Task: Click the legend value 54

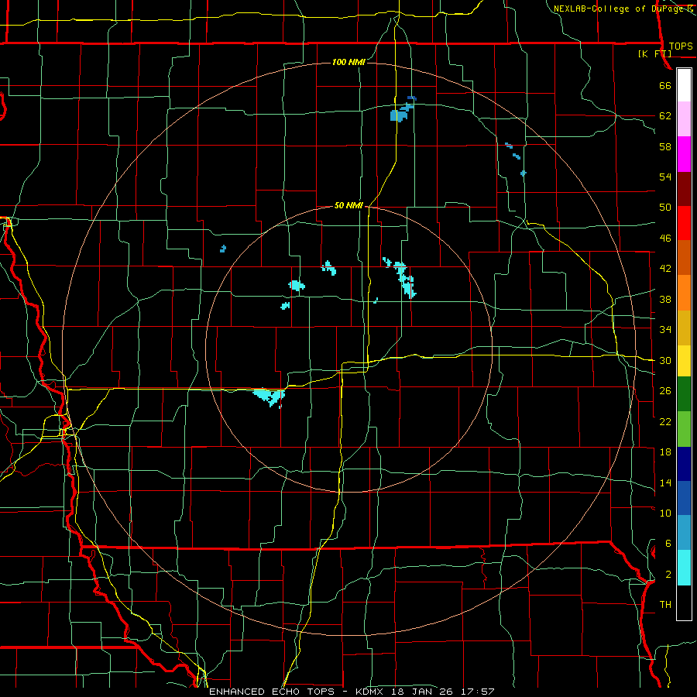Action: 665,177
